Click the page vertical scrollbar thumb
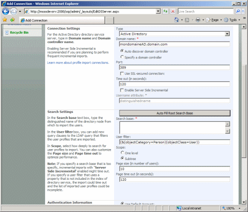Viewport: 248px width, 212px height. pos(244,111)
